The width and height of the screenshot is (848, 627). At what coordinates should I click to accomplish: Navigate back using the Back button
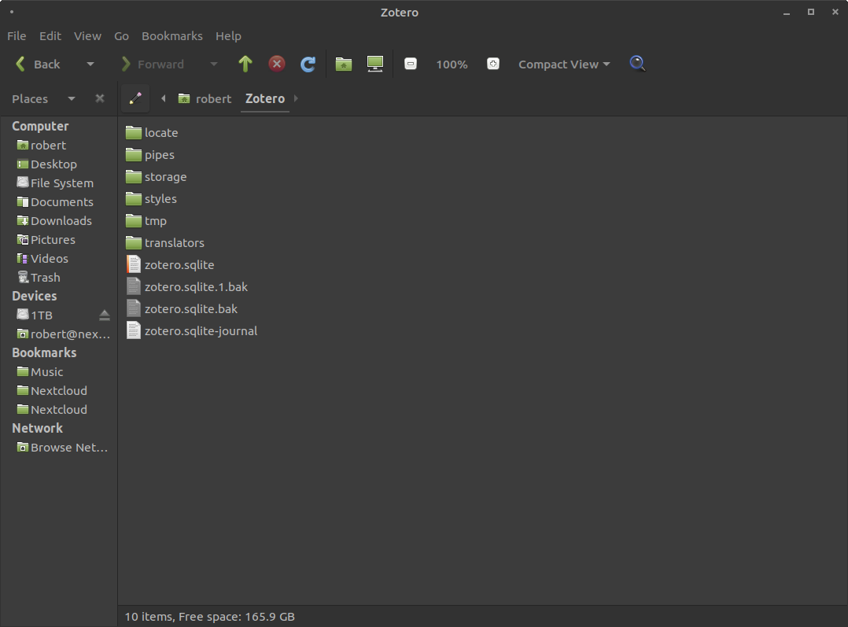(39, 64)
